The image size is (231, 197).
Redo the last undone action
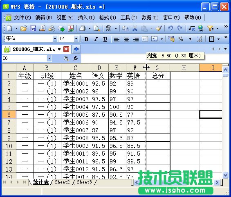click(180, 28)
